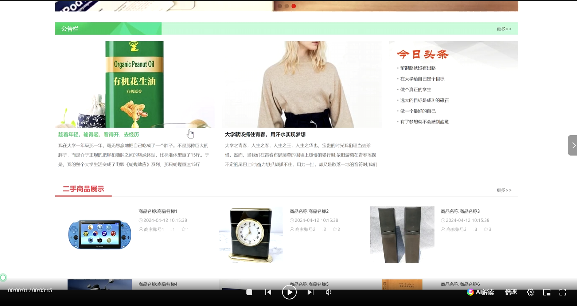Click the clock icon under 商品名称1

pos(141,220)
